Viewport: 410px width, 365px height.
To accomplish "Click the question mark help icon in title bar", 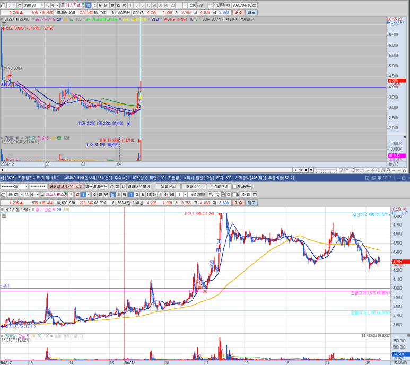I will (x=390, y=178).
